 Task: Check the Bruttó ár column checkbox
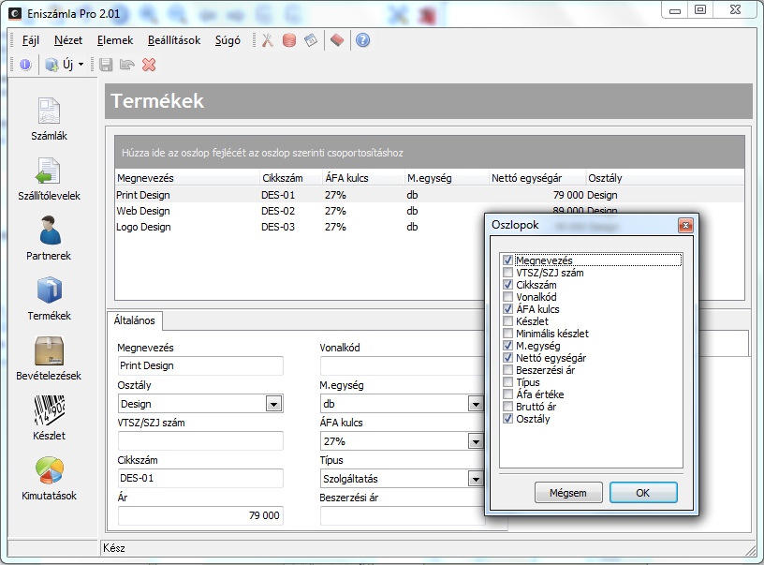[507, 407]
